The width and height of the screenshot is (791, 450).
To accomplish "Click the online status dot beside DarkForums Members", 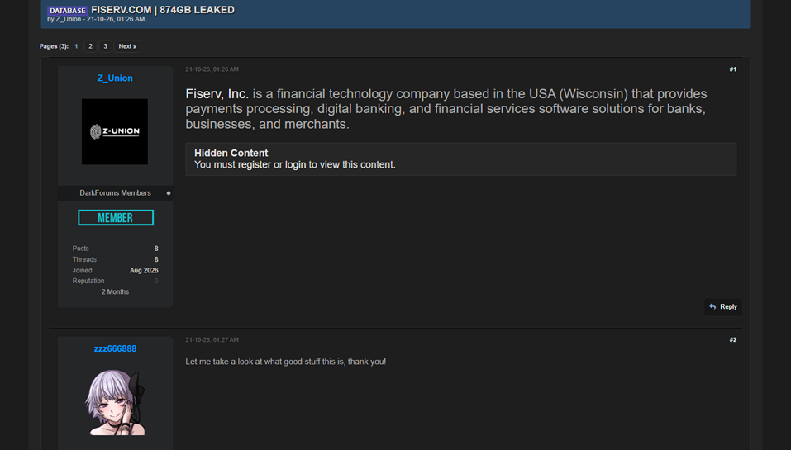I will (x=169, y=193).
